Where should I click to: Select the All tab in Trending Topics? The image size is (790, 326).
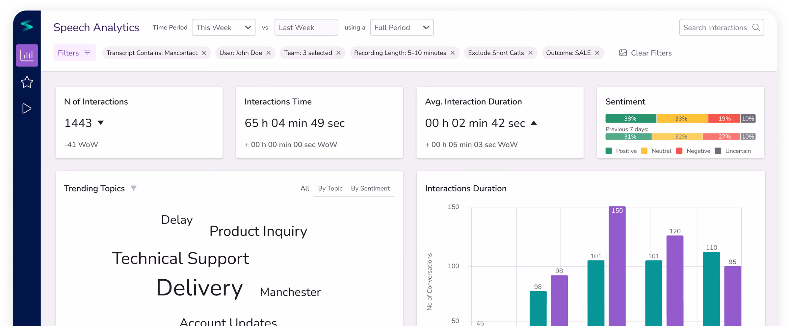(305, 188)
